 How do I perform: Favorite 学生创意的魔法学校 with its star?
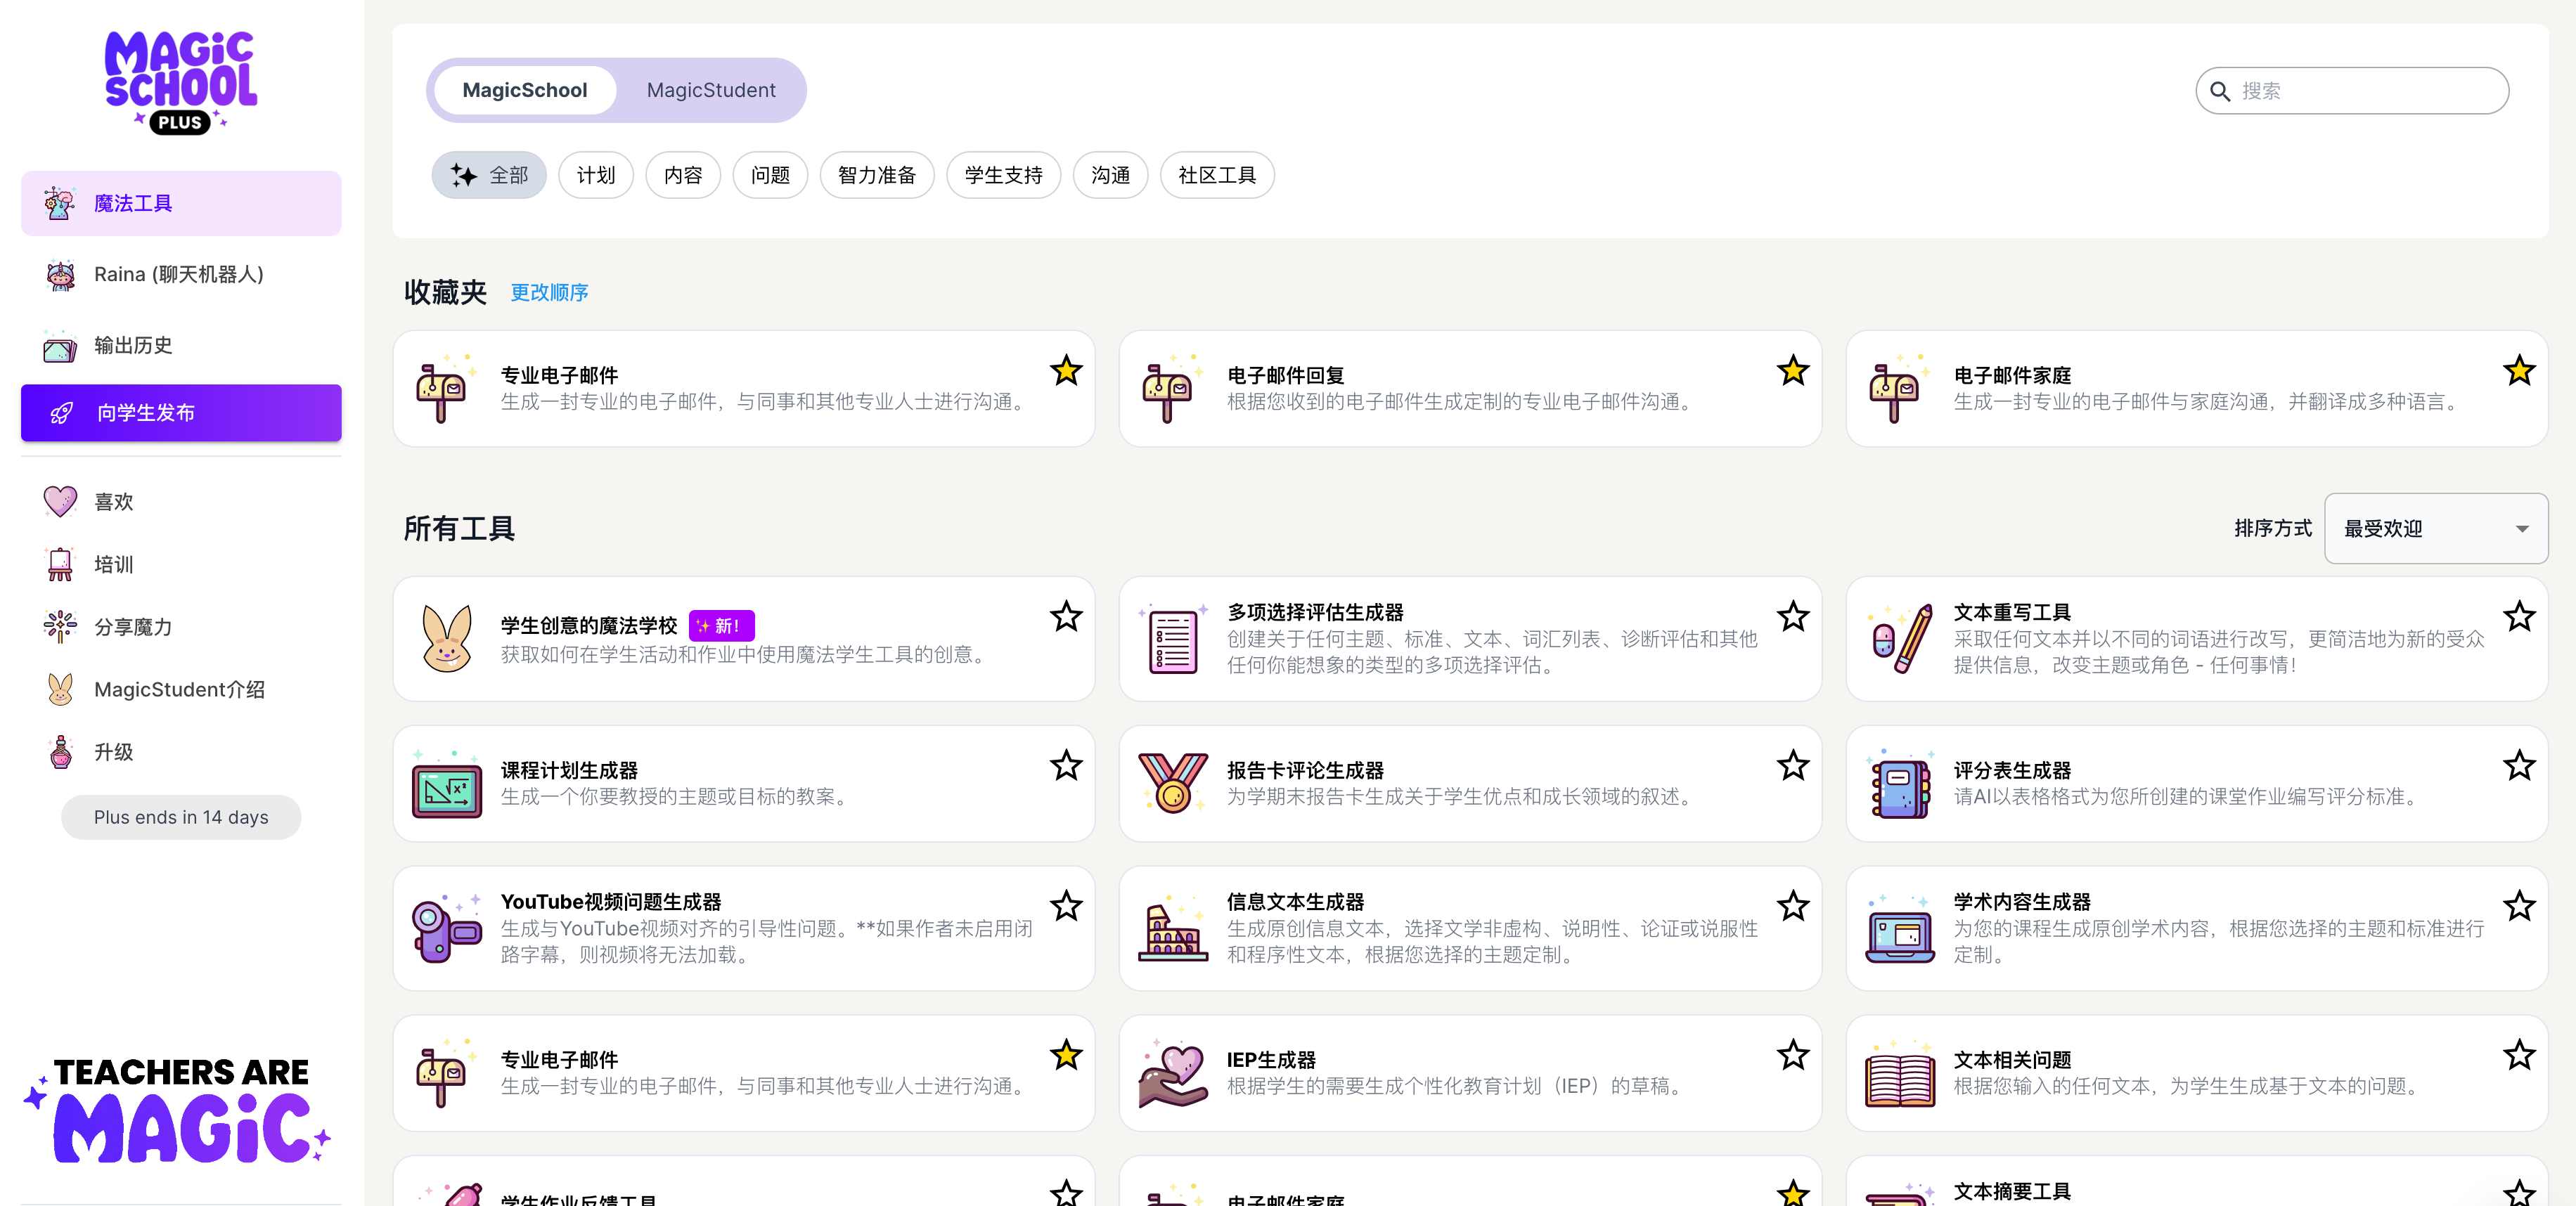click(1066, 617)
